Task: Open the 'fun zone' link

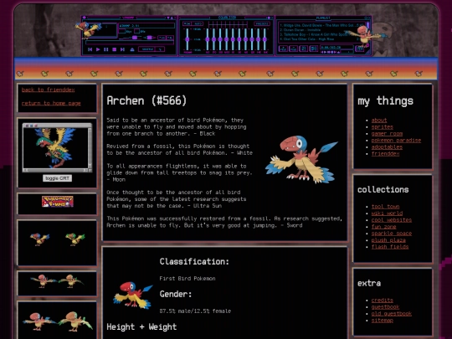Action: [x=383, y=227]
